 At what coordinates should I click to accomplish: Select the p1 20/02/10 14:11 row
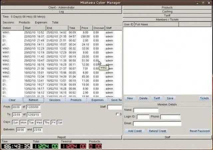coord(62,45)
